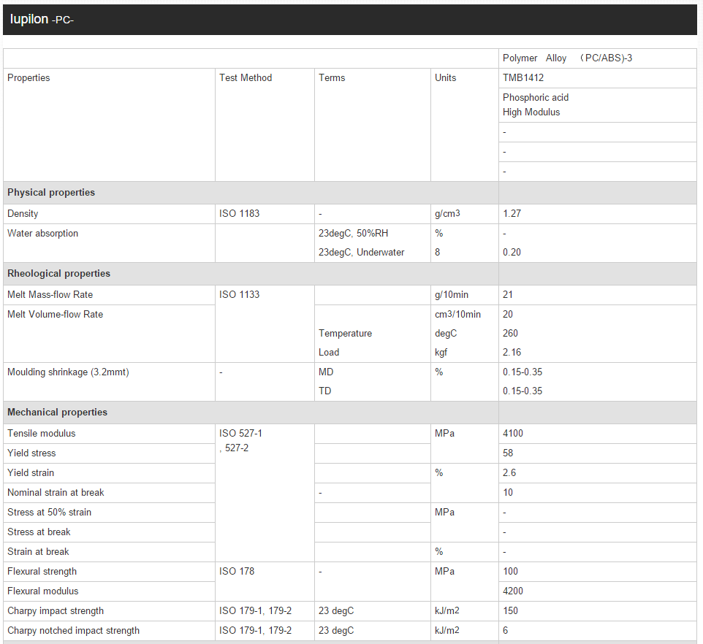
Task: Select the Rheological properties section header
Action: 58,274
